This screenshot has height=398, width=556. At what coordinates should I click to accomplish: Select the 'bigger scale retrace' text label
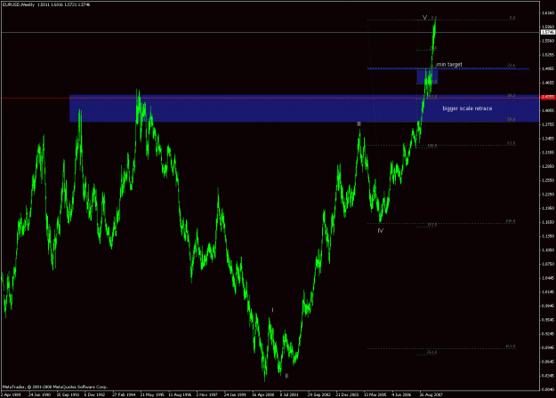tap(467, 108)
